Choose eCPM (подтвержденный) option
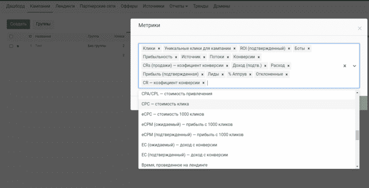369x188 pixels. click(247, 135)
